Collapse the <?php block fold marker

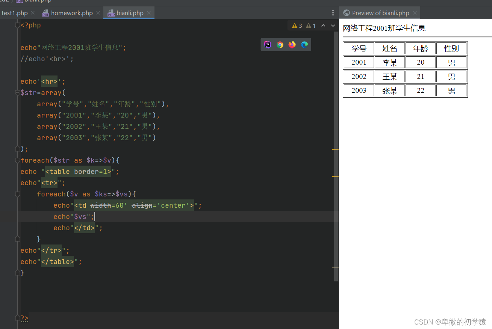(17, 25)
